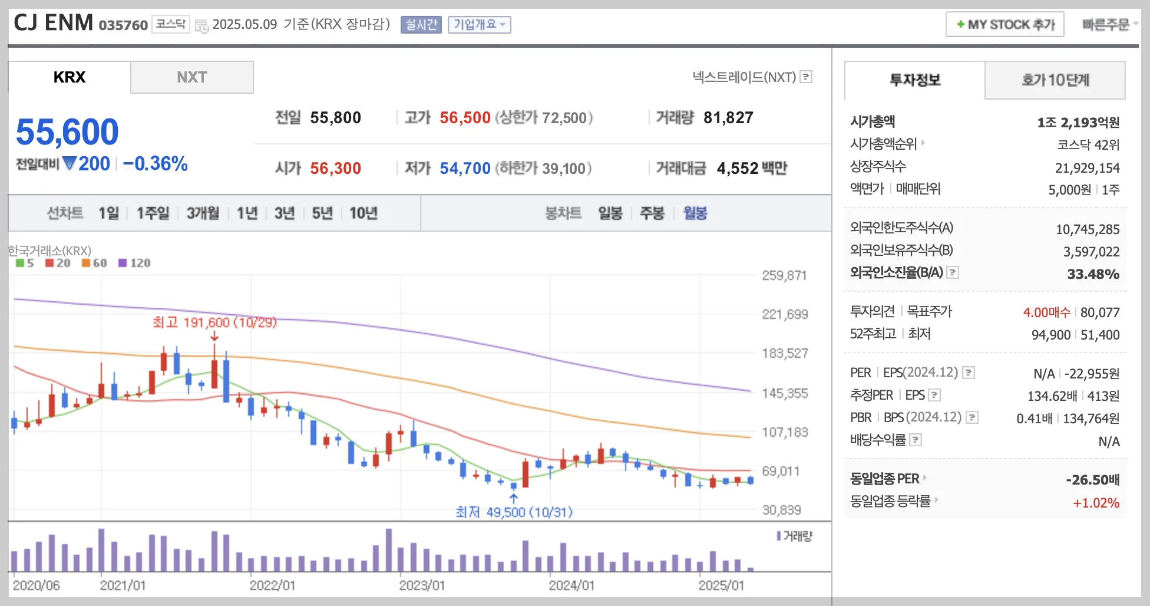The image size is (1150, 606).
Task: Open the 투자정보 tab
Action: point(915,80)
